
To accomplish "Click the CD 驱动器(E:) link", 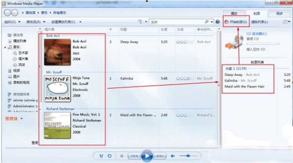I will pyautogui.click(x=256, y=34).
